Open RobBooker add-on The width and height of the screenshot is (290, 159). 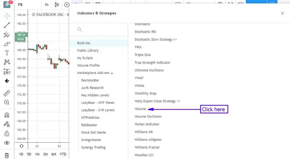coord(89,125)
